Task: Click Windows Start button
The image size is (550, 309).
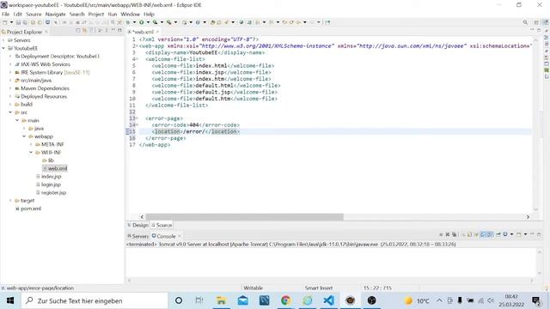Action: 10,300
